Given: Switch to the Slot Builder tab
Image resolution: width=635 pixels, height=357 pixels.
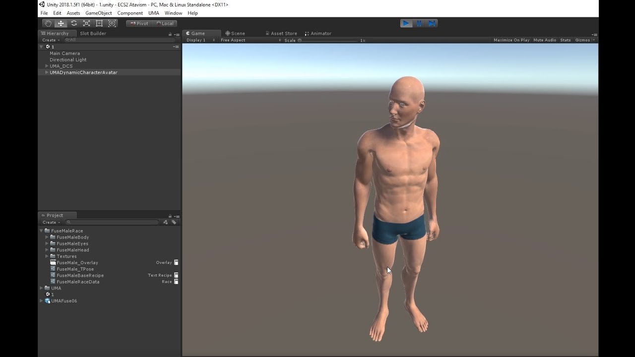Looking at the screenshot, I should click(93, 34).
